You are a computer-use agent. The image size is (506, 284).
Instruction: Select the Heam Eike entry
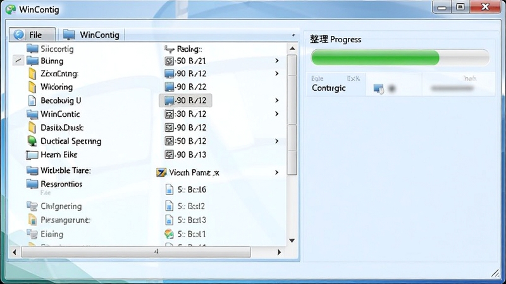tap(59, 155)
